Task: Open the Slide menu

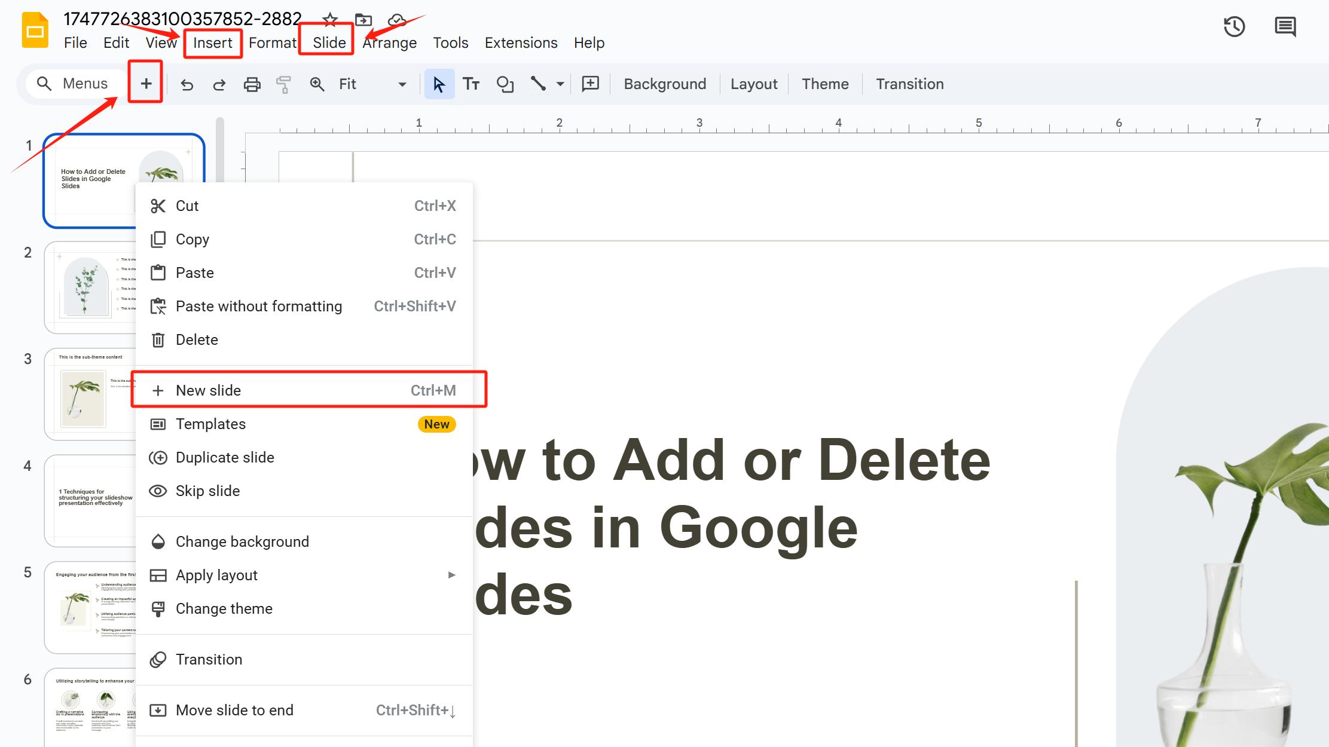Action: tap(329, 43)
